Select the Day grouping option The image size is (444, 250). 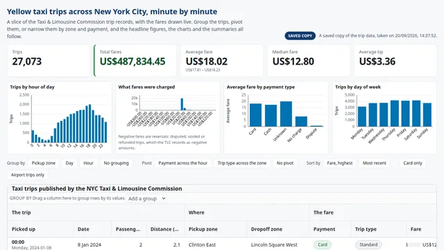coord(69,163)
